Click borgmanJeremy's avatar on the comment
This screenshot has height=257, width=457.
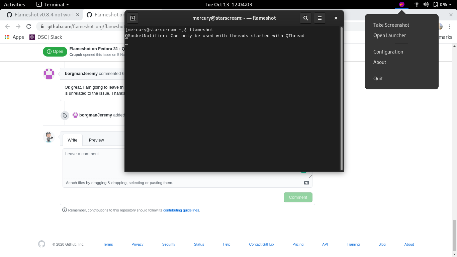tap(49, 74)
